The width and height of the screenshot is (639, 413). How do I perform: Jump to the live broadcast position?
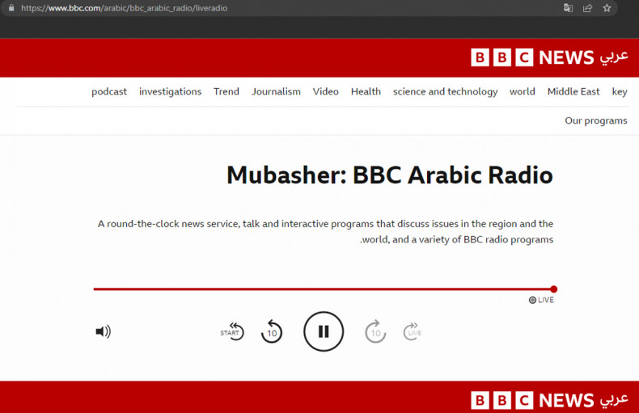coord(413,331)
